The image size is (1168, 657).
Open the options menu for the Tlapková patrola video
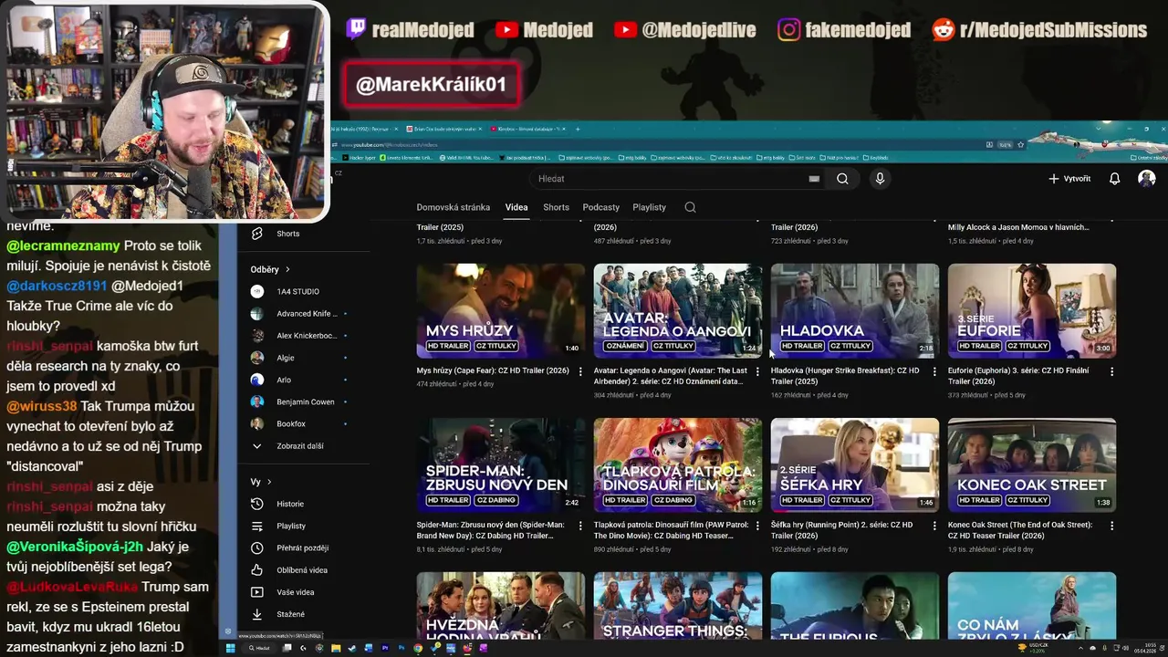pos(757,526)
